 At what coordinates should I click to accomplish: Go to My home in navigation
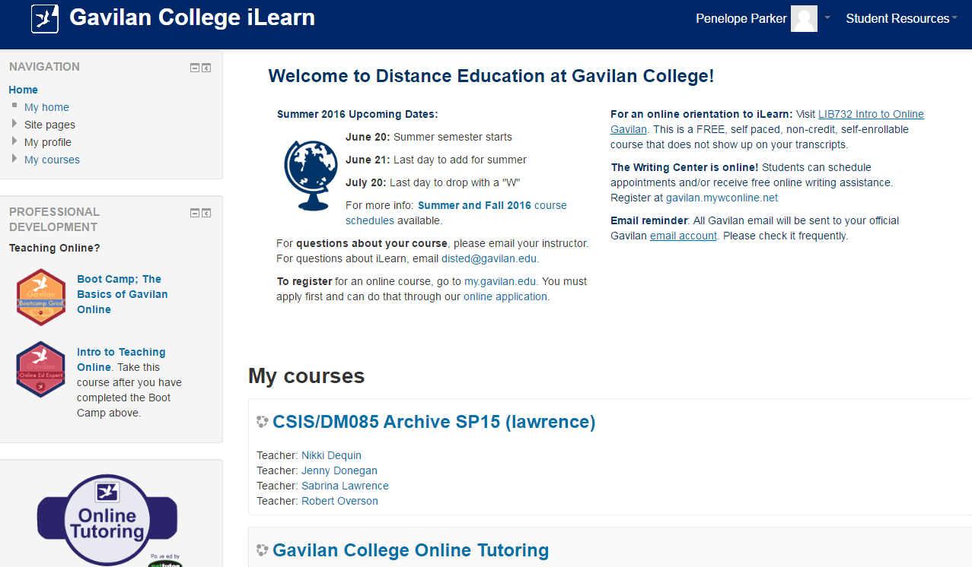(46, 107)
